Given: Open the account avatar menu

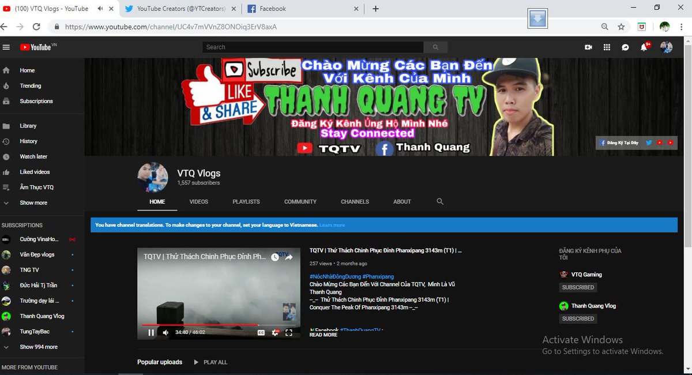Looking at the screenshot, I should click(x=666, y=47).
